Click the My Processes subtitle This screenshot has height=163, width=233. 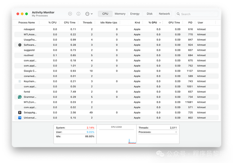click(x=40, y=16)
